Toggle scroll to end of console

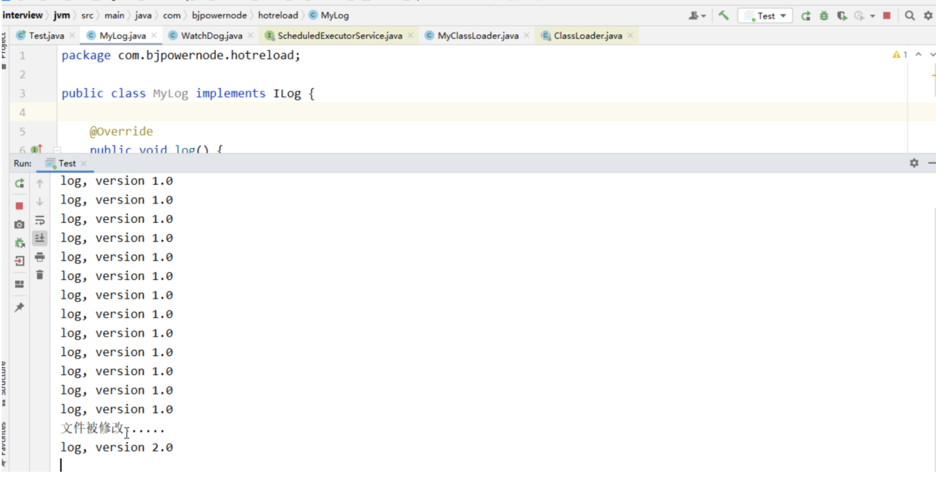coord(40,238)
